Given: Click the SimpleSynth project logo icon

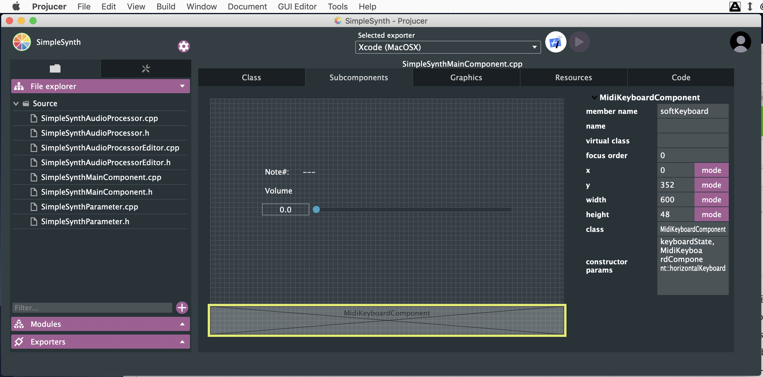Looking at the screenshot, I should [x=22, y=42].
